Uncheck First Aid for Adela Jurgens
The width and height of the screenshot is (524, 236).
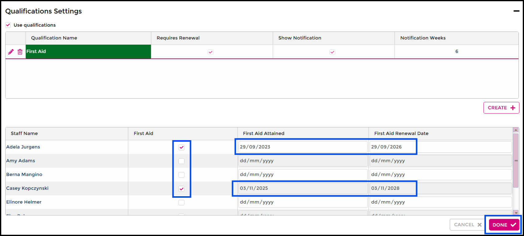[182, 147]
